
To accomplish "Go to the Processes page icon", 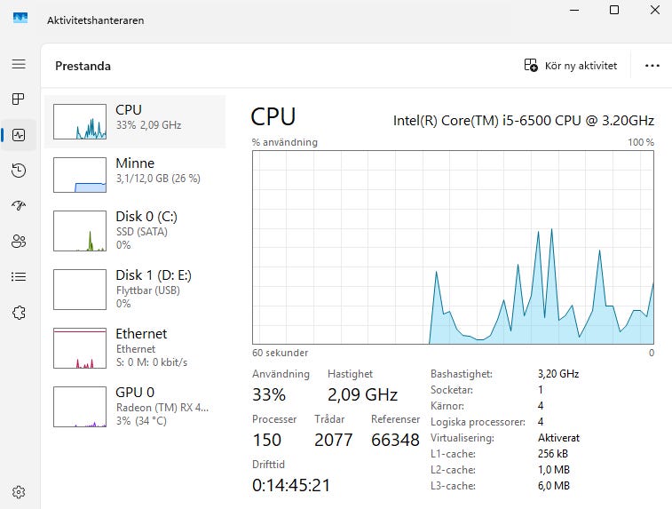I will coord(19,99).
